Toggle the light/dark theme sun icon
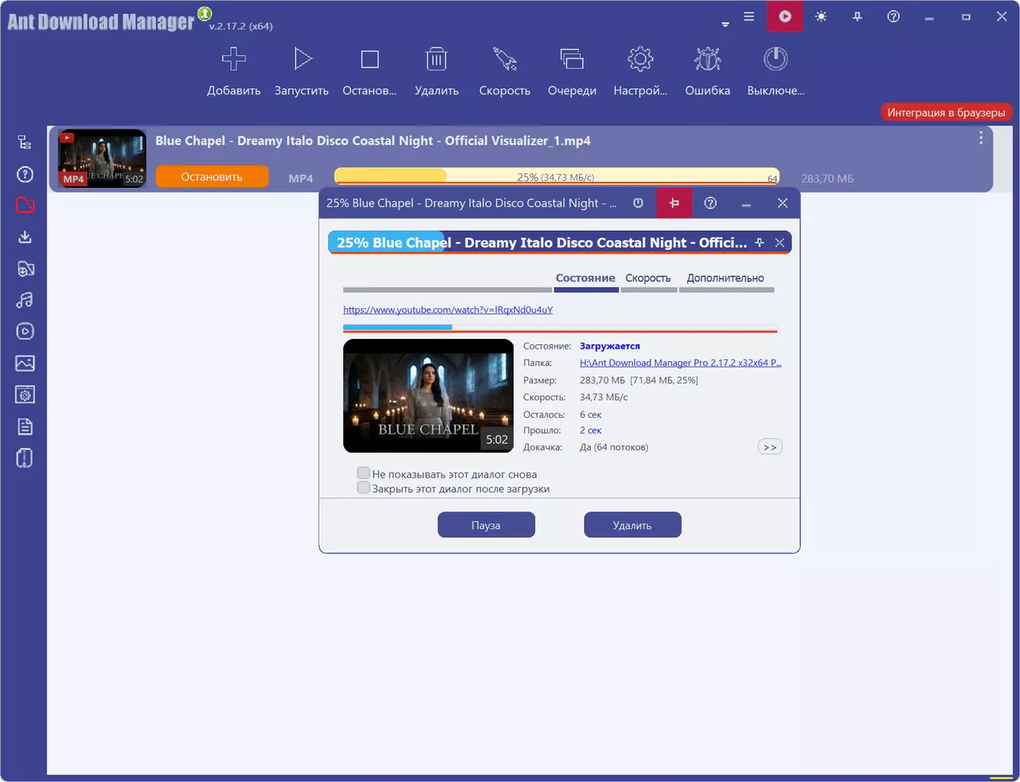This screenshot has width=1020, height=782. (x=821, y=16)
